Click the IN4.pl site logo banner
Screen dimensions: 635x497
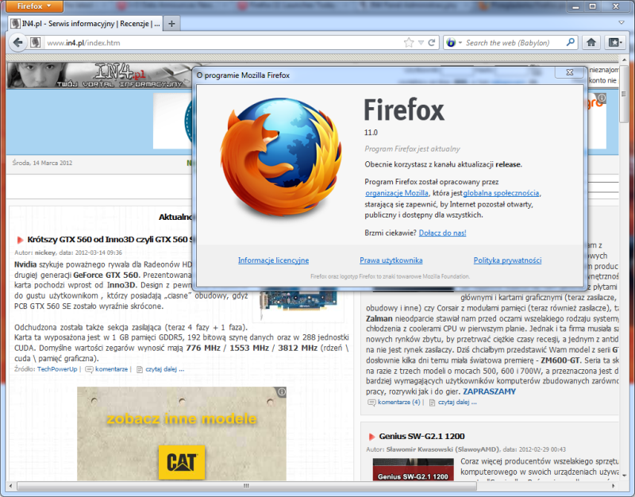coord(99,75)
